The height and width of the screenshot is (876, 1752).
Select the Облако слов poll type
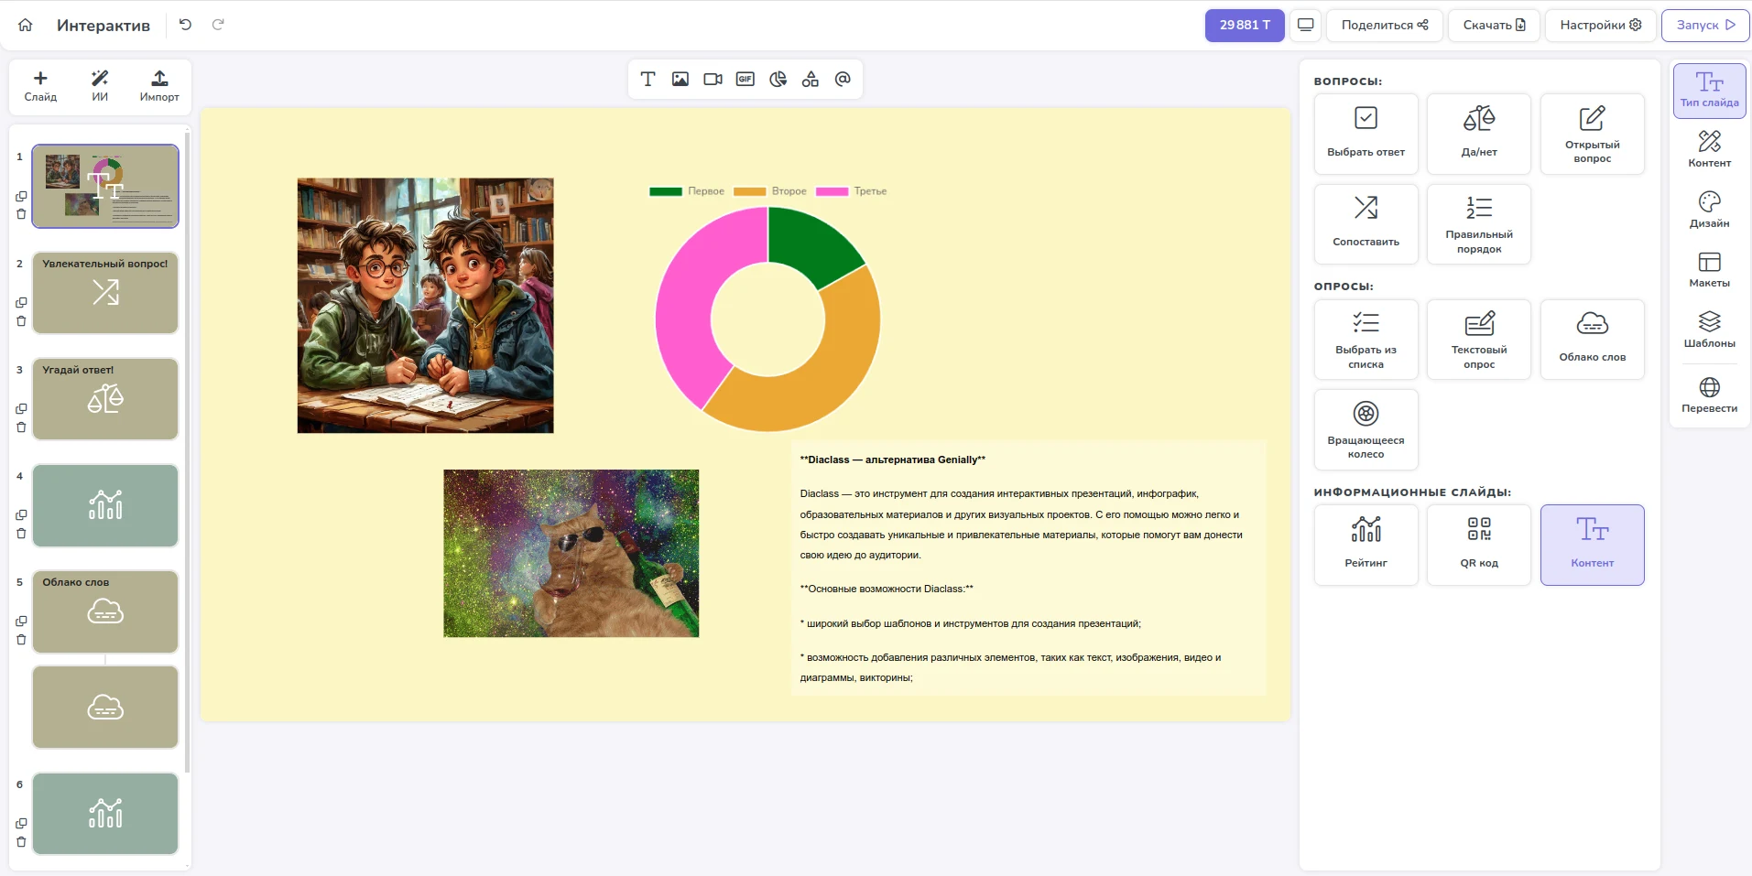[x=1592, y=339]
